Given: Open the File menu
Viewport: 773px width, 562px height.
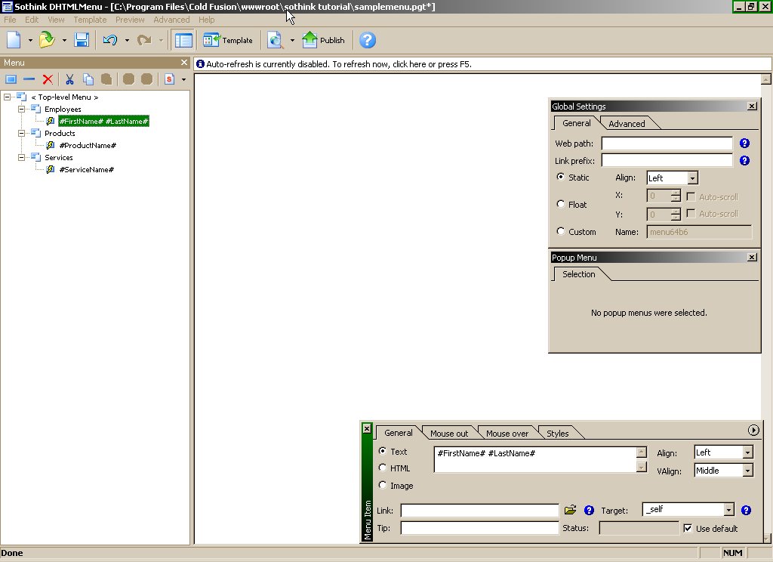Looking at the screenshot, I should [10, 20].
